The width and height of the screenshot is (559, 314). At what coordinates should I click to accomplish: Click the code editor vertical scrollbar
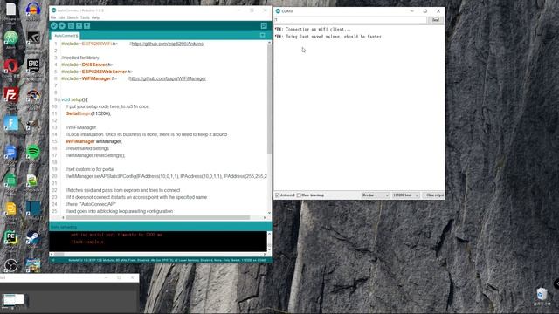pyautogui.click(x=269, y=99)
